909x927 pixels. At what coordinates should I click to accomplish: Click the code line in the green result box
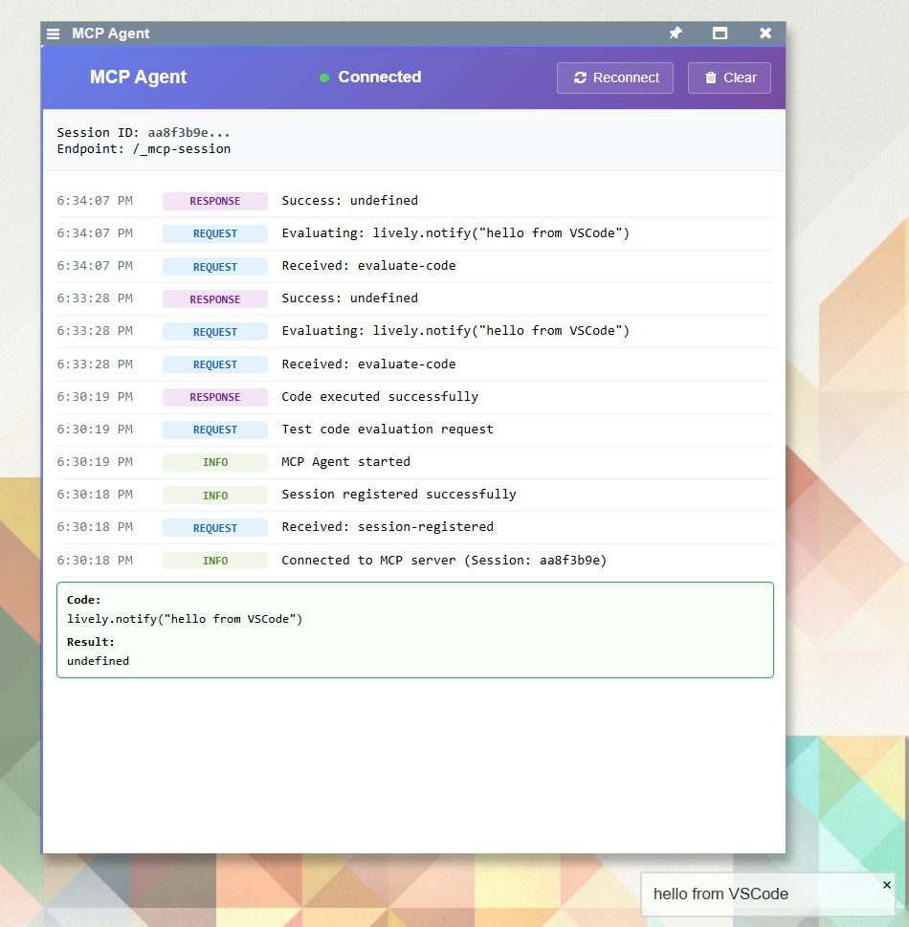pyautogui.click(x=185, y=619)
